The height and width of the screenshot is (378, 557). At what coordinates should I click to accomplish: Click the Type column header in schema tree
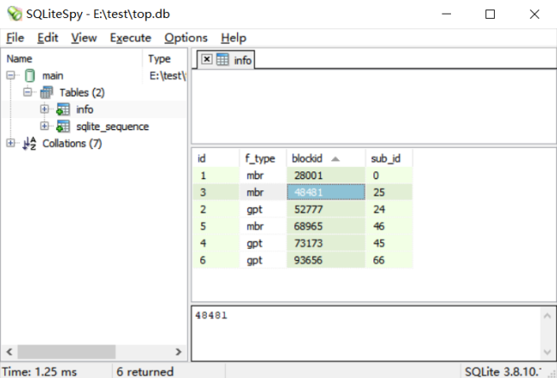pos(166,59)
